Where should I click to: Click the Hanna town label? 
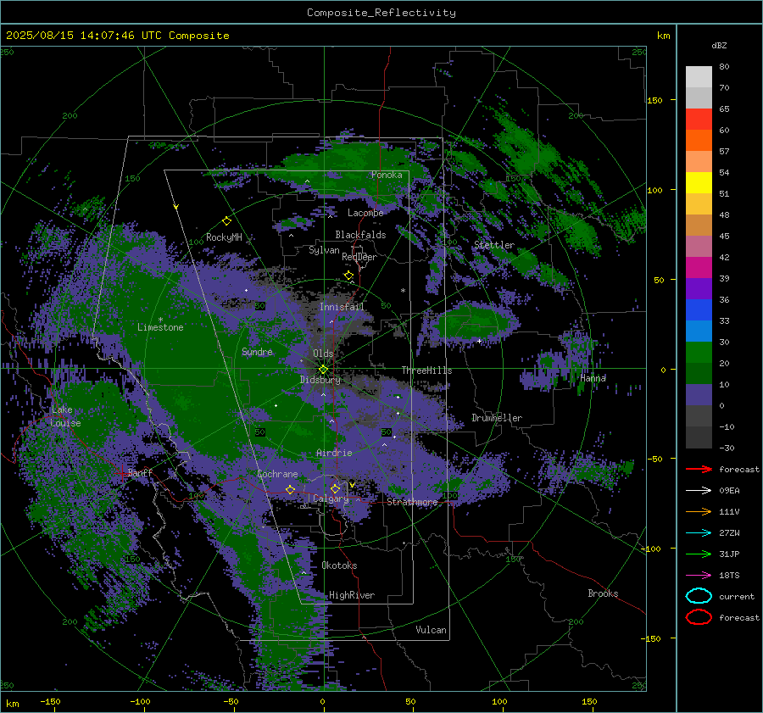tap(593, 378)
